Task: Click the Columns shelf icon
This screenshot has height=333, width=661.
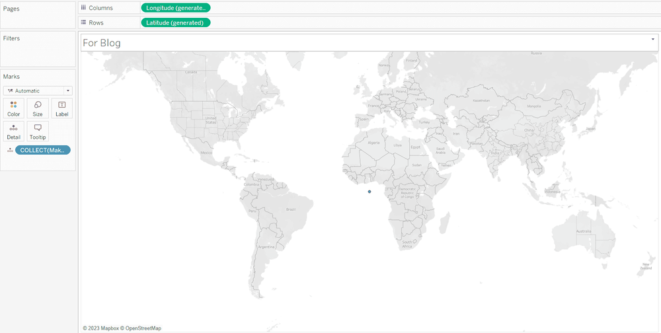Action: [x=83, y=8]
